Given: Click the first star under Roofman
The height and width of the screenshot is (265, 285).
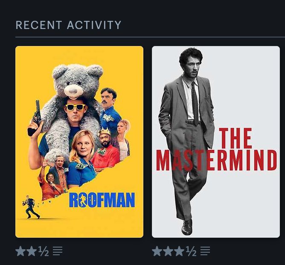Looking at the screenshot, I should (20, 251).
